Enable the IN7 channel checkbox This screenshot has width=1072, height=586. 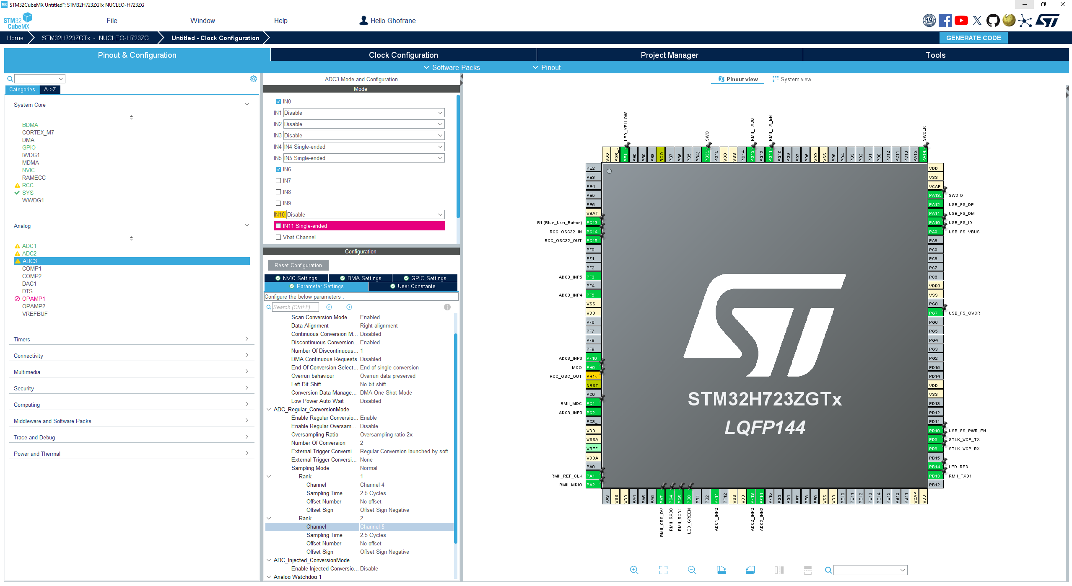[x=278, y=180]
